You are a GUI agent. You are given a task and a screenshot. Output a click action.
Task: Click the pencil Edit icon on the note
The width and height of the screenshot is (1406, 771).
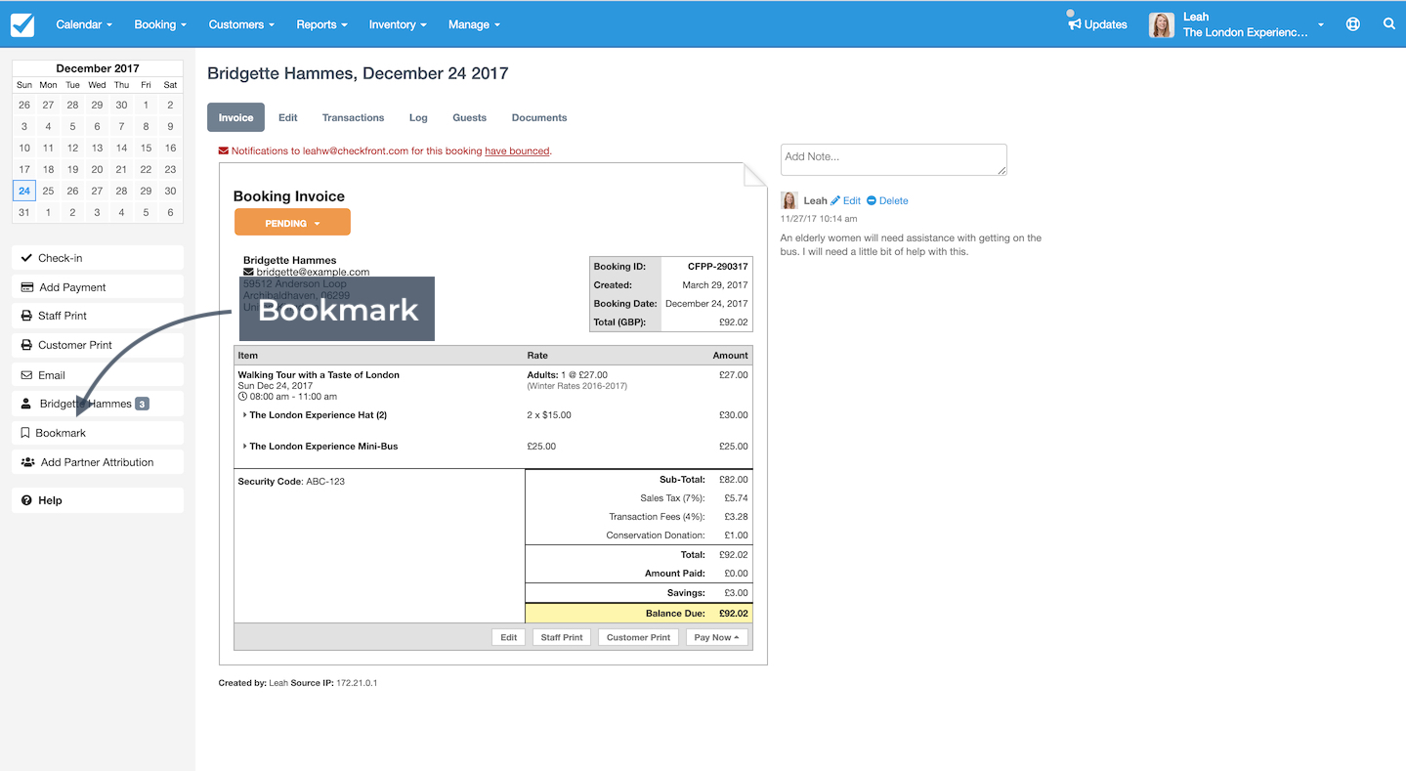(835, 200)
